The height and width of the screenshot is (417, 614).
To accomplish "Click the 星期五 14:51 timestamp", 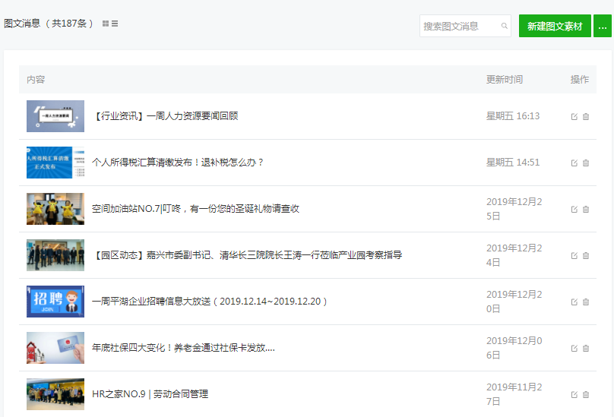I will [513, 162].
